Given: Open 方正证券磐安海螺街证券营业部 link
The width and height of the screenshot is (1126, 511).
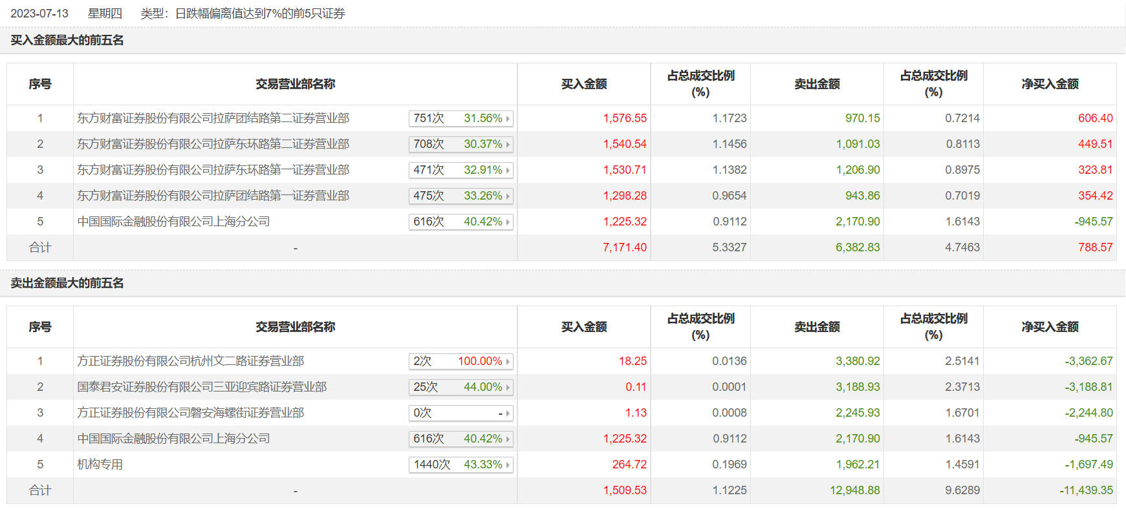Looking at the screenshot, I should coord(190,413).
